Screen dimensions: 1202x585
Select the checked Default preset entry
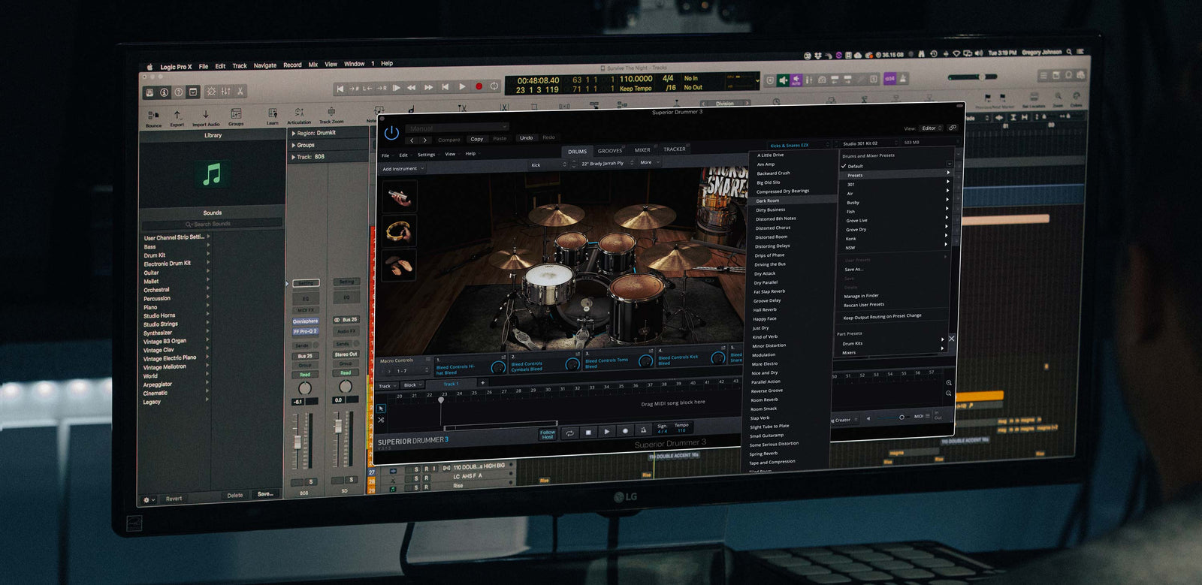(895, 166)
